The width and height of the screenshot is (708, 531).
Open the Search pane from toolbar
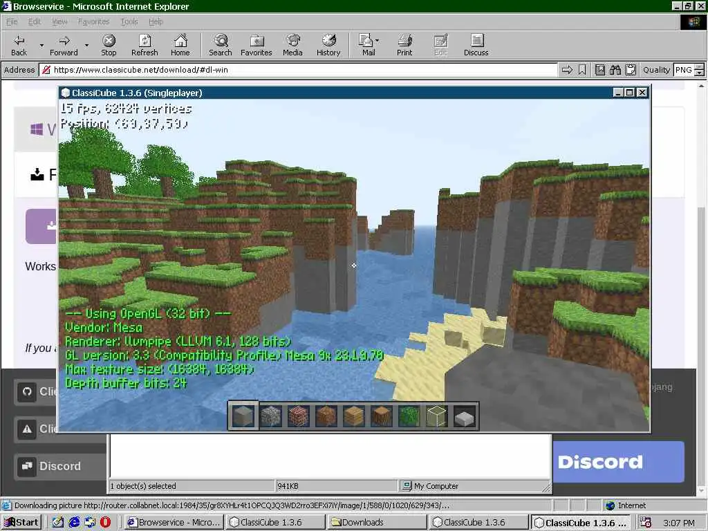(x=221, y=41)
